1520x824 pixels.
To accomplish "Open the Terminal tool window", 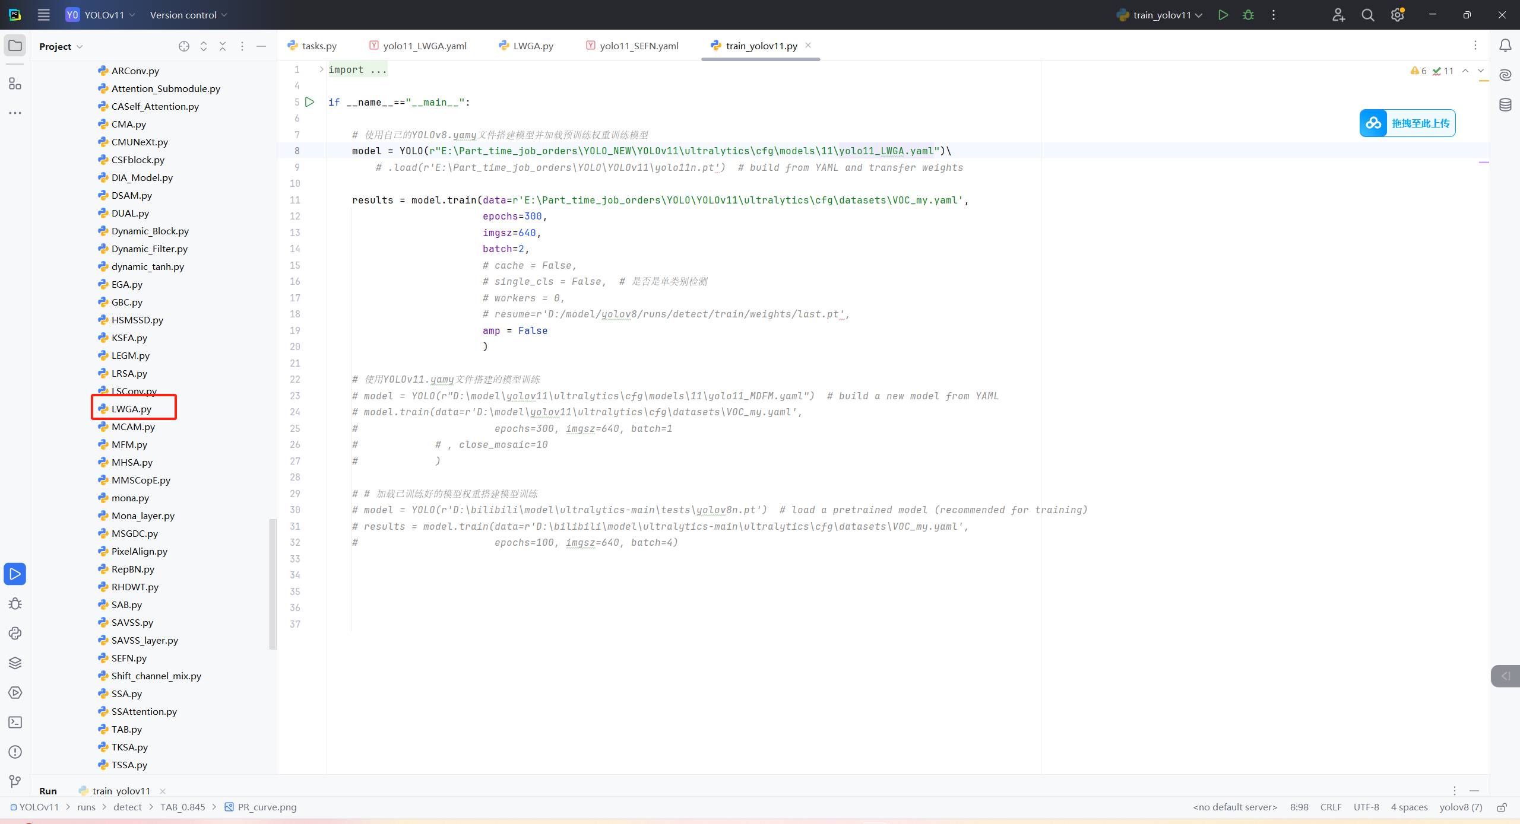I will (x=15, y=722).
